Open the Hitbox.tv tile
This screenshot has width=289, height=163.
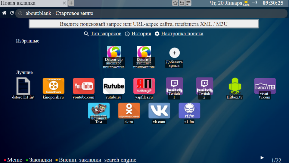pyautogui.click(x=235, y=86)
